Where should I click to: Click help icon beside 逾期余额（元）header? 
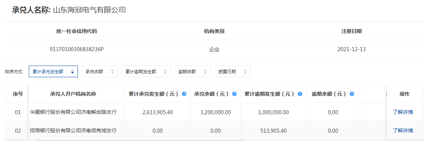click(351, 94)
